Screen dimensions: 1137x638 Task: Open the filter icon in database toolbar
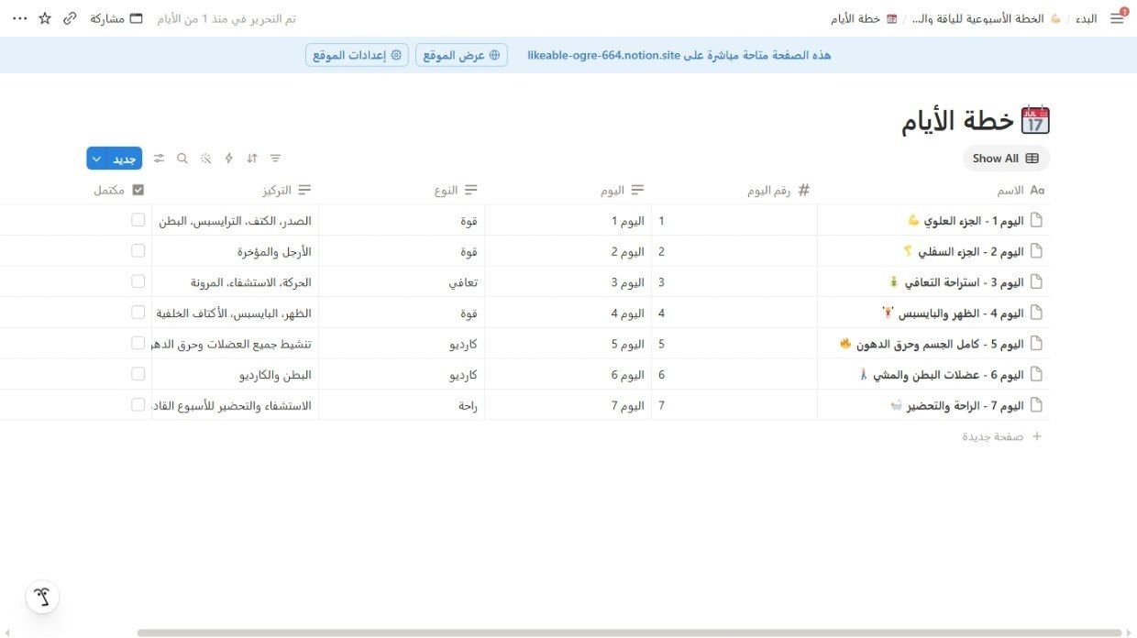click(275, 159)
